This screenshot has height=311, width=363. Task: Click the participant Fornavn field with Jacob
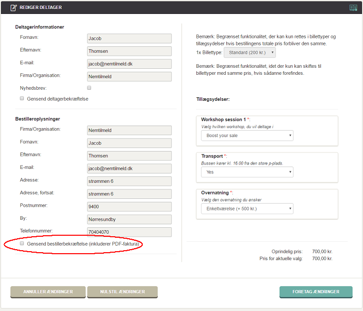coord(129,38)
